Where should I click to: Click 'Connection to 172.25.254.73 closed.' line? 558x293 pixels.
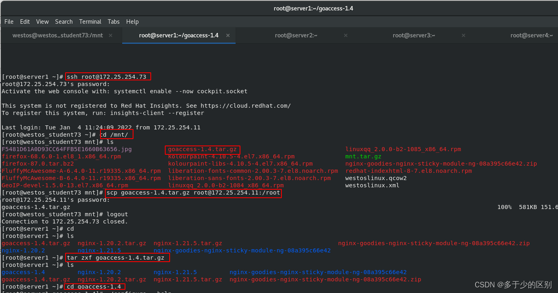[x=65, y=221]
